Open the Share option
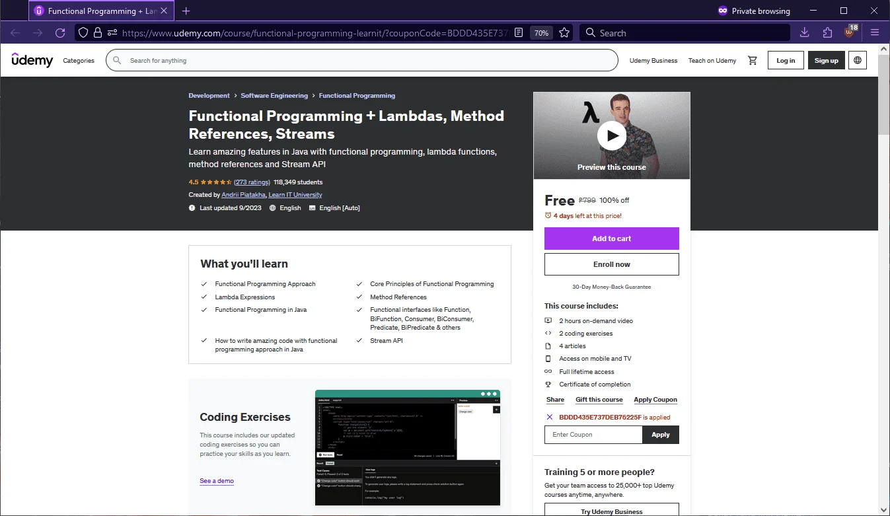Image resolution: width=890 pixels, height=516 pixels. point(555,400)
